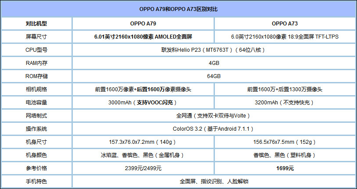Viewport: 357px width, 189px height.
Task: Select the '机身颜色' row label
Action: [36, 156]
